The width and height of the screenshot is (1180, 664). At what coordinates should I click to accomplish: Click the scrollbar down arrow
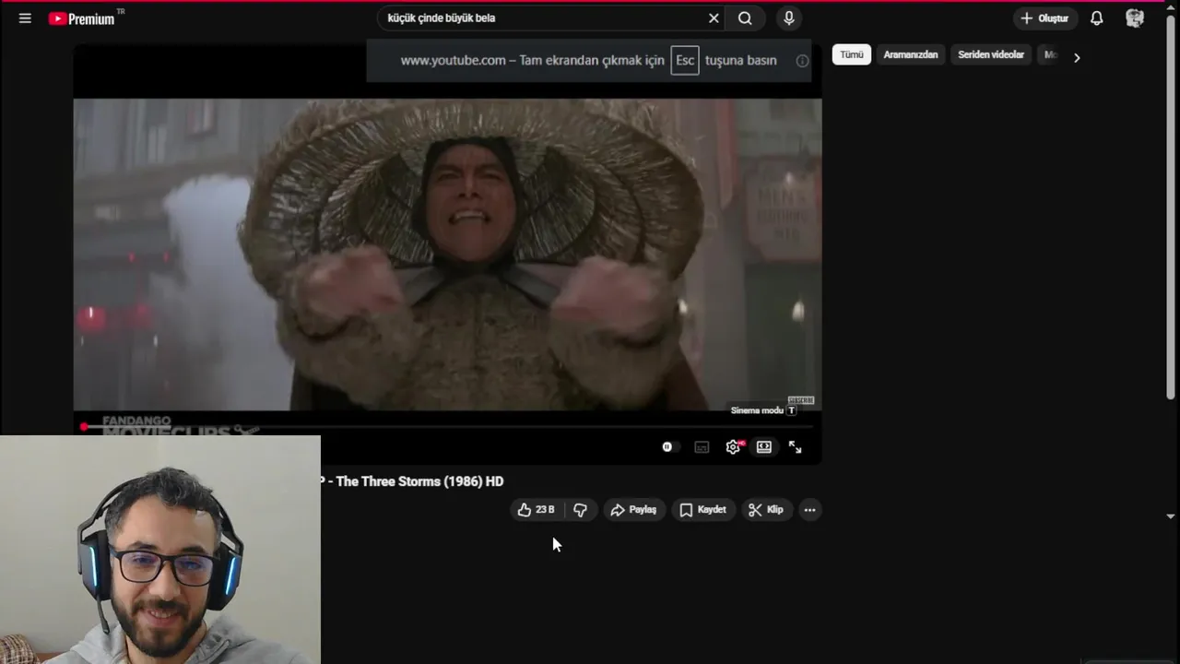coord(1171,516)
